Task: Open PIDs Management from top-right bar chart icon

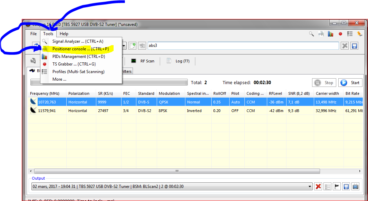Action: [x=331, y=34]
